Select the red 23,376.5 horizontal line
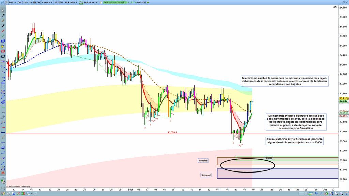This screenshot has height=196, width=349. [102, 134]
